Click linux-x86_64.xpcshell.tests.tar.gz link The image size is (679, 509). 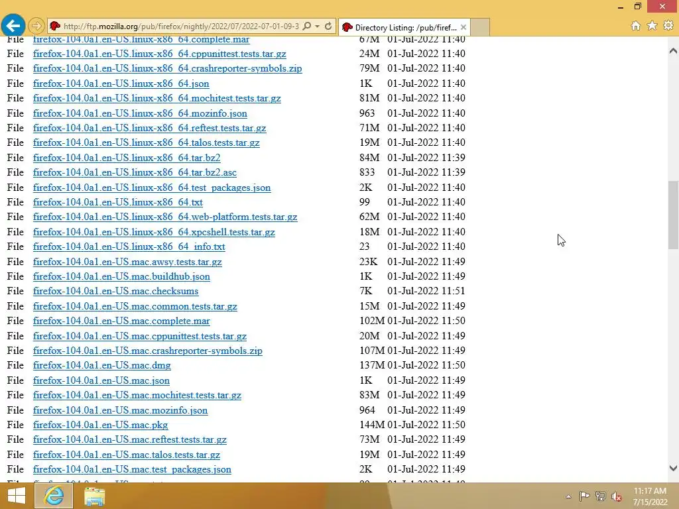click(154, 232)
